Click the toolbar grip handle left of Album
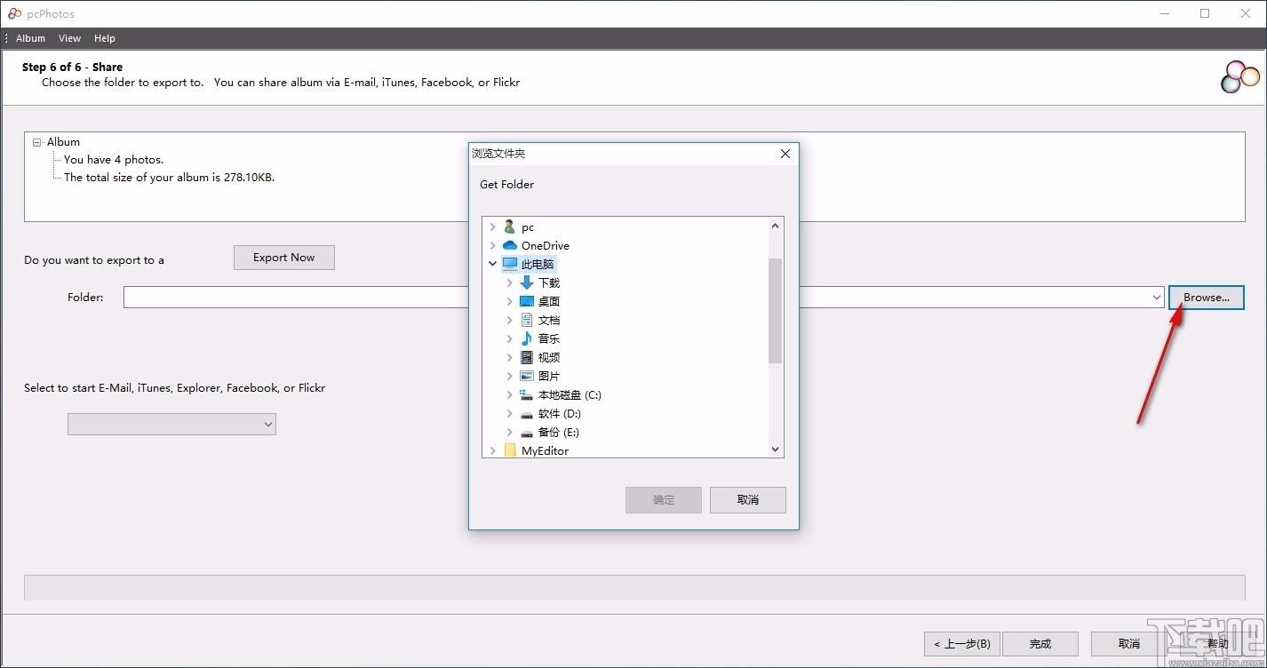 click(6, 38)
